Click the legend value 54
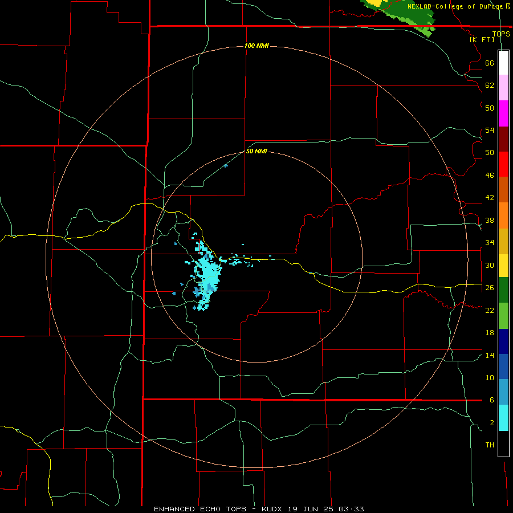 pyautogui.click(x=490, y=130)
